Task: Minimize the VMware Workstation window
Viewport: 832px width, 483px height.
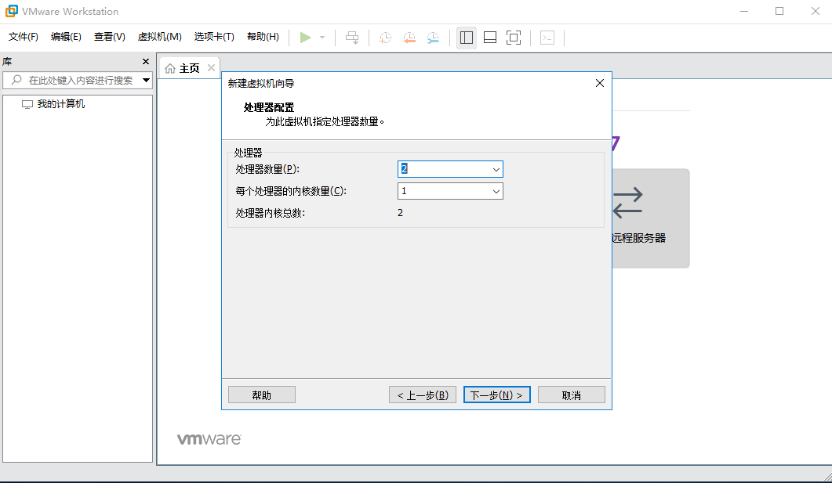Action: coord(744,11)
